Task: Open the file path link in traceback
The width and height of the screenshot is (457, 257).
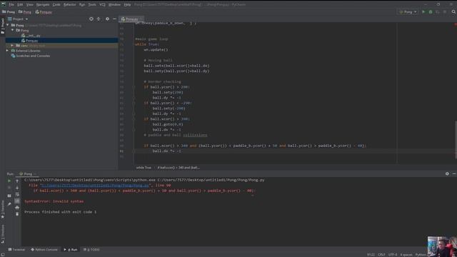Action: [95, 186]
